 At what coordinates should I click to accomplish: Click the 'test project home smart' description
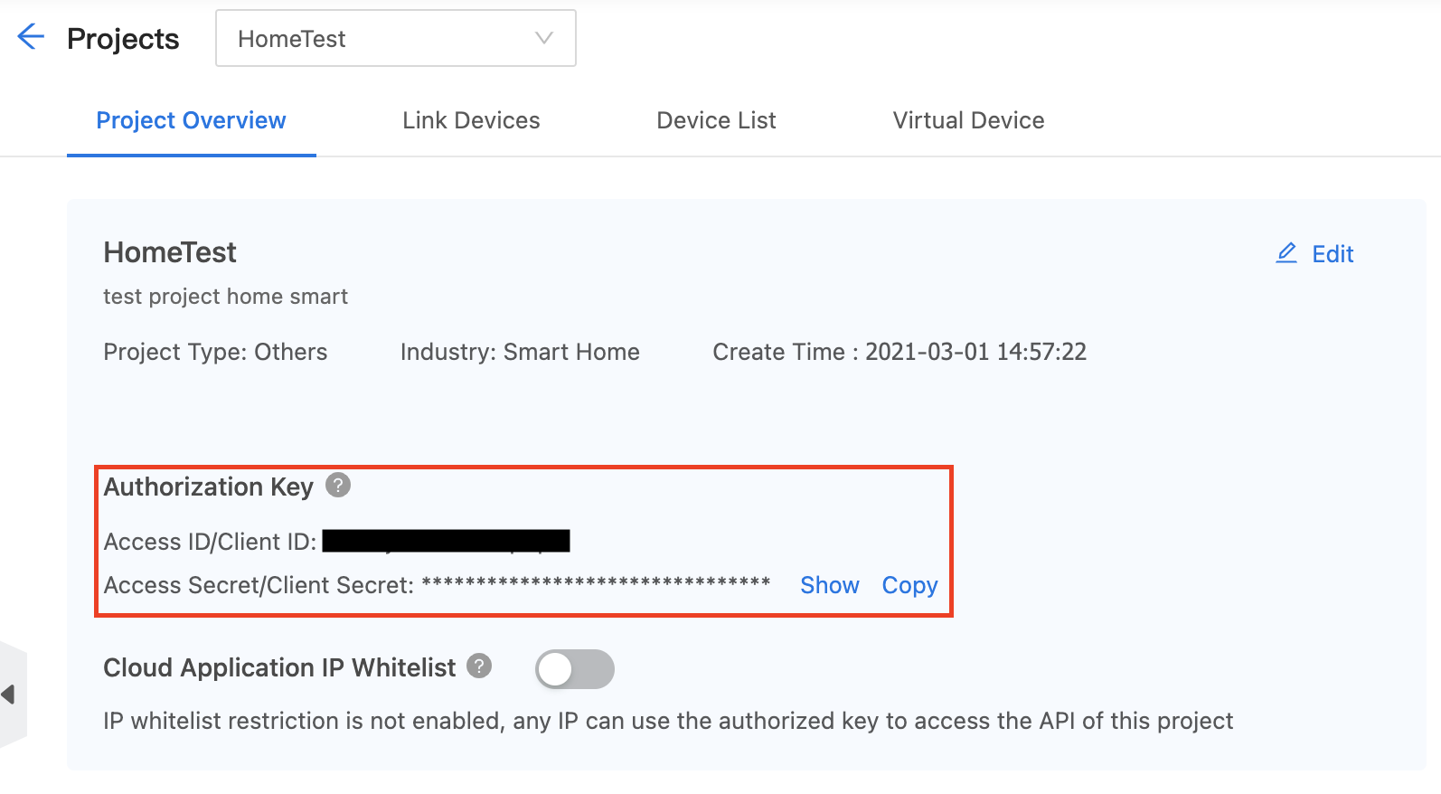[x=225, y=297]
